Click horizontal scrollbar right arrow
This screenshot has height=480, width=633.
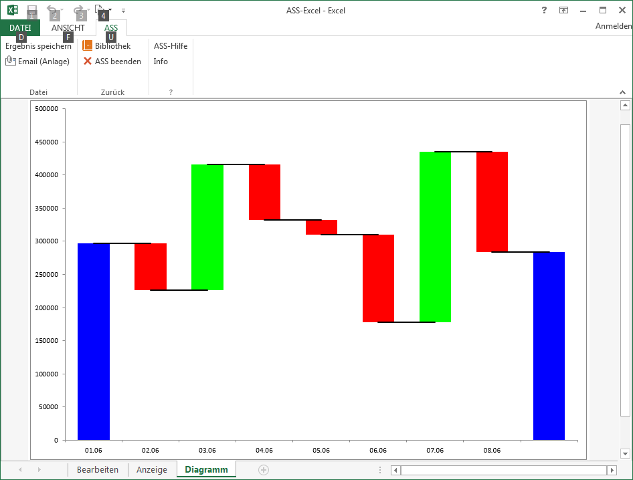pyautogui.click(x=611, y=470)
